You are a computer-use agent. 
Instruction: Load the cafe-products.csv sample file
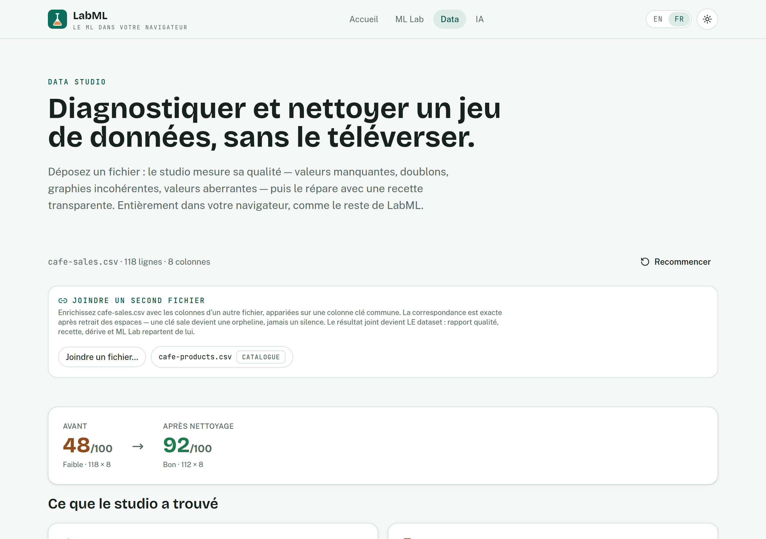(222, 357)
